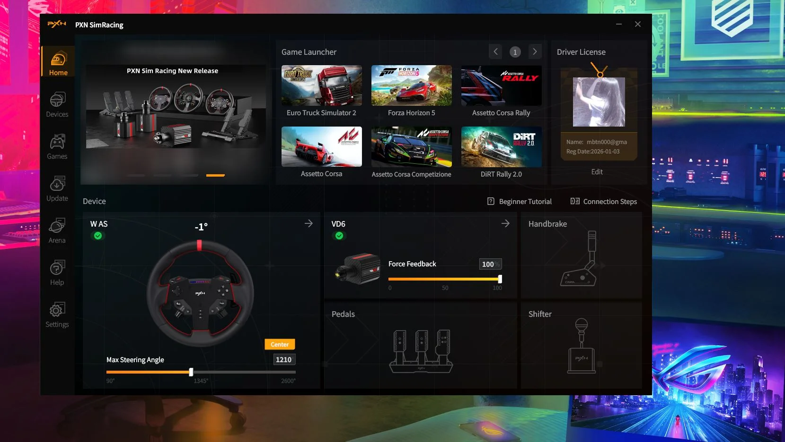Open W AS wheel details arrow

coord(309,223)
